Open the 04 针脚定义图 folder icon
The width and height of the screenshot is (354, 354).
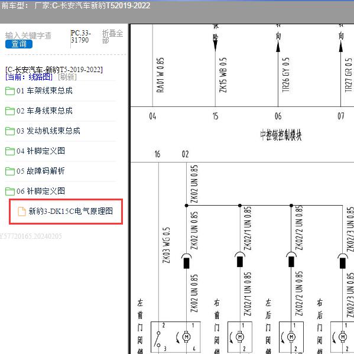10,151
